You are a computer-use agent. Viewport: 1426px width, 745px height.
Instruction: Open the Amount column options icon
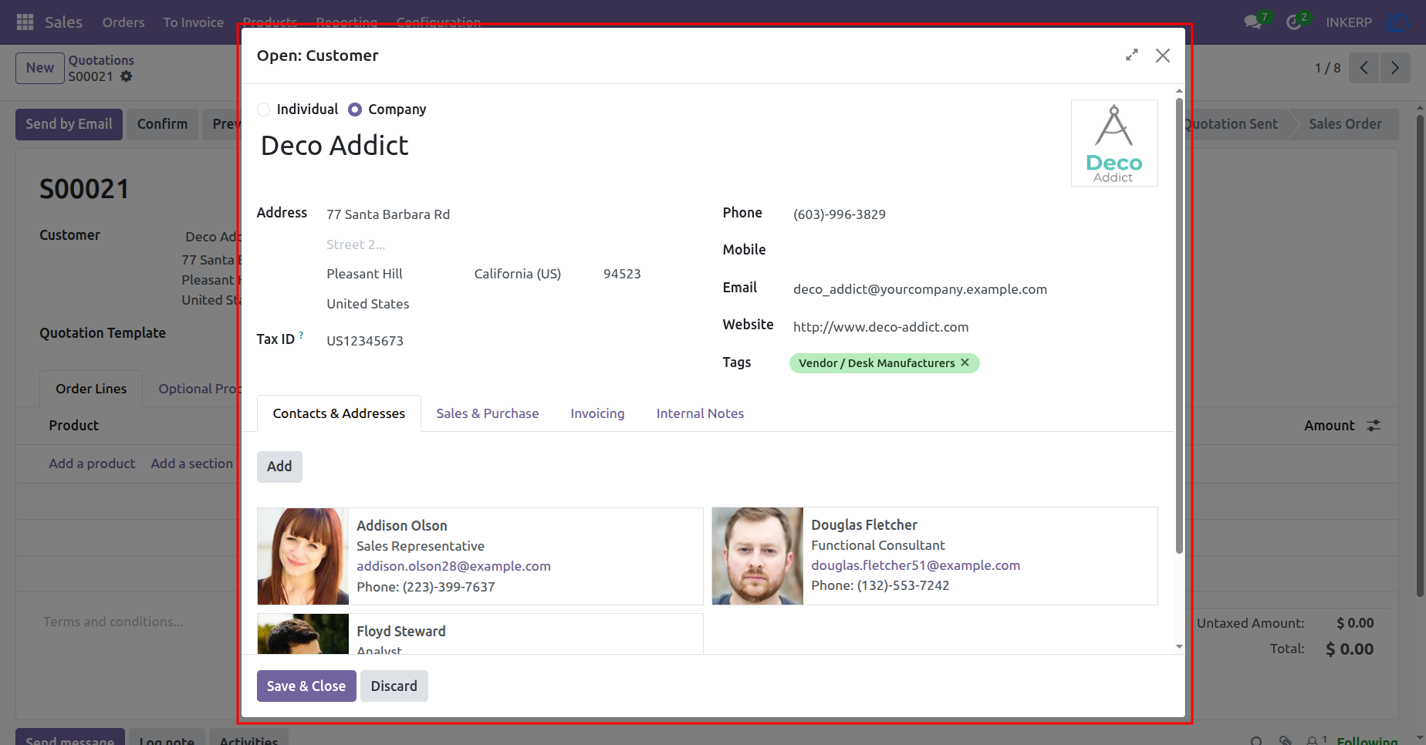point(1374,426)
